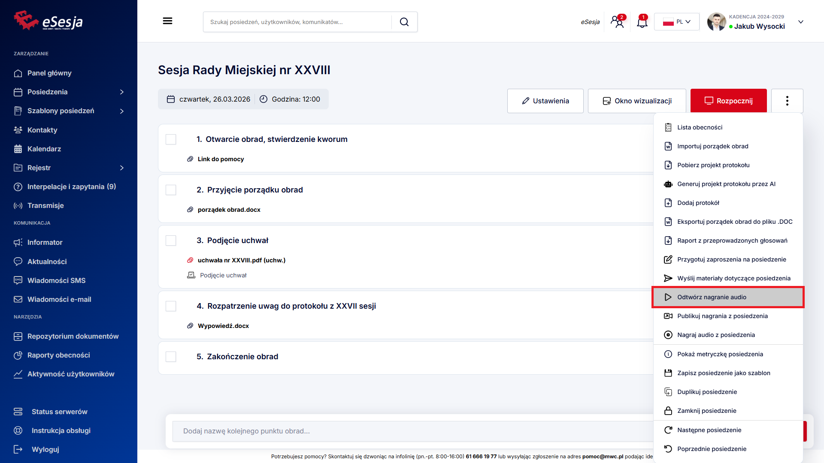Screen dimensions: 824x463
Task: Tick checkbox for Podjęcie uchwał
Action: tap(171, 241)
